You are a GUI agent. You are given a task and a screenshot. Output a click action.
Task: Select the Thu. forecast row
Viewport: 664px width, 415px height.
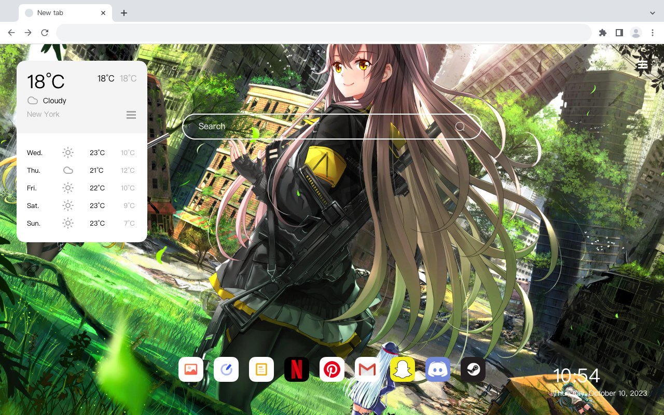[x=81, y=170]
